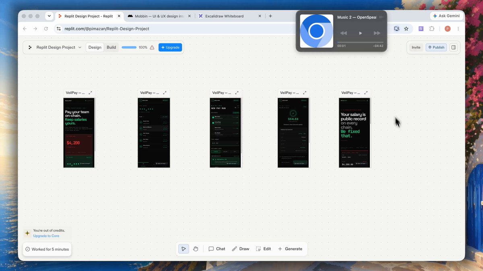Image resolution: width=483 pixels, height=271 pixels.
Task: Switch to Build mode
Action: [x=111, y=48]
